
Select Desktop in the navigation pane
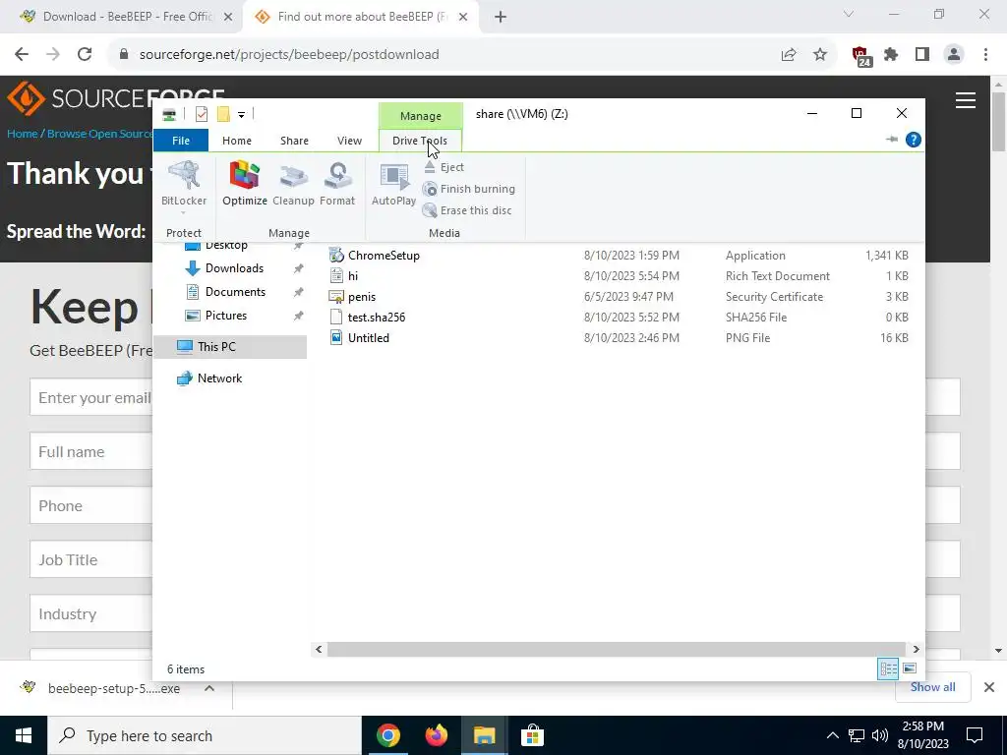(x=226, y=245)
